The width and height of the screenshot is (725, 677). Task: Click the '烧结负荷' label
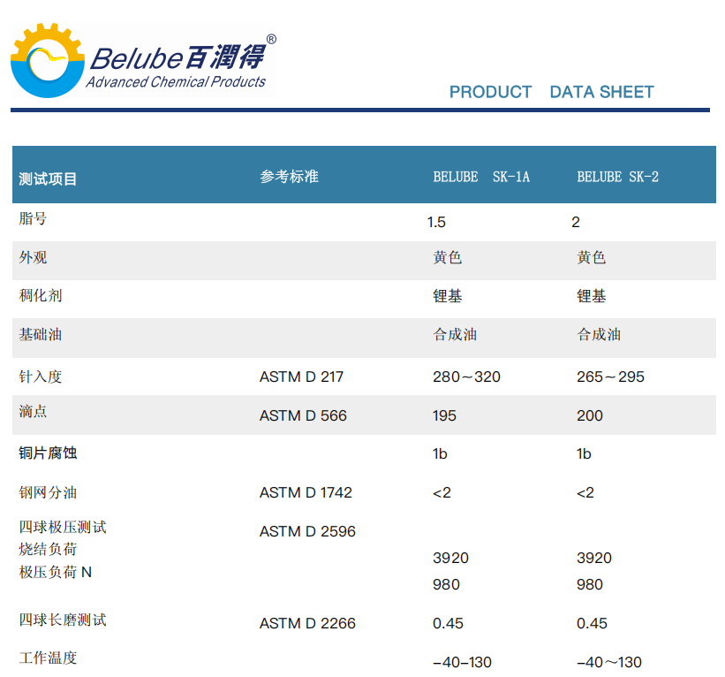pyautogui.click(x=48, y=550)
